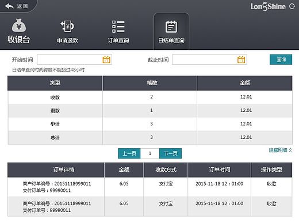The image size is (299, 224).
Task: Switch to 订单查询 tab label
Action: coord(118,40)
